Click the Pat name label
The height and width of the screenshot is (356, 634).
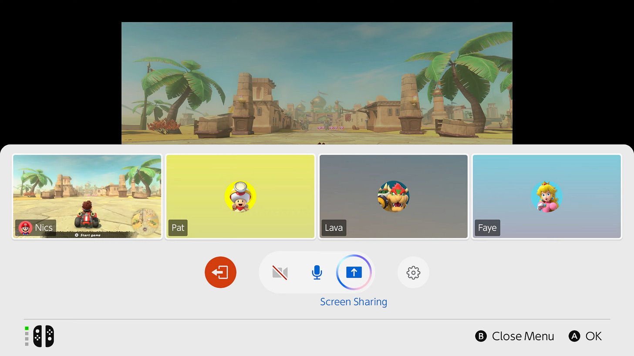coord(178,228)
